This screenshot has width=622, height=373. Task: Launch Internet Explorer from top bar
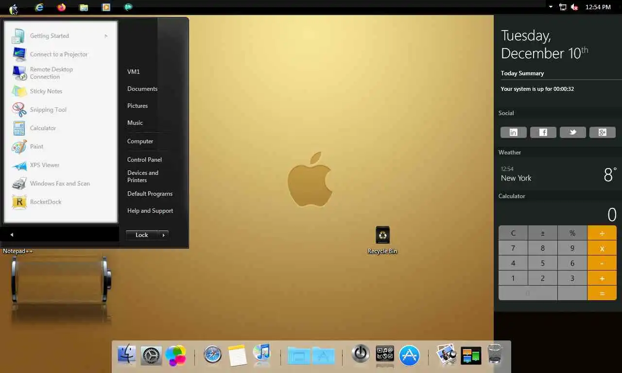pos(39,7)
